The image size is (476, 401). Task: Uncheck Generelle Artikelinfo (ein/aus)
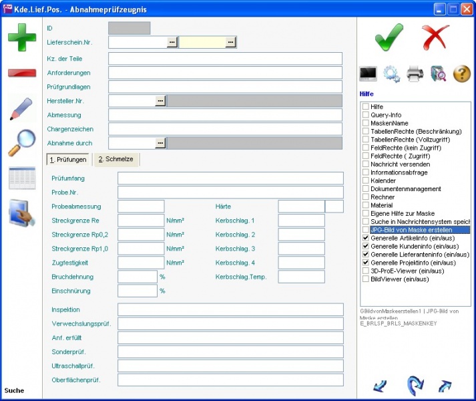[x=365, y=238]
